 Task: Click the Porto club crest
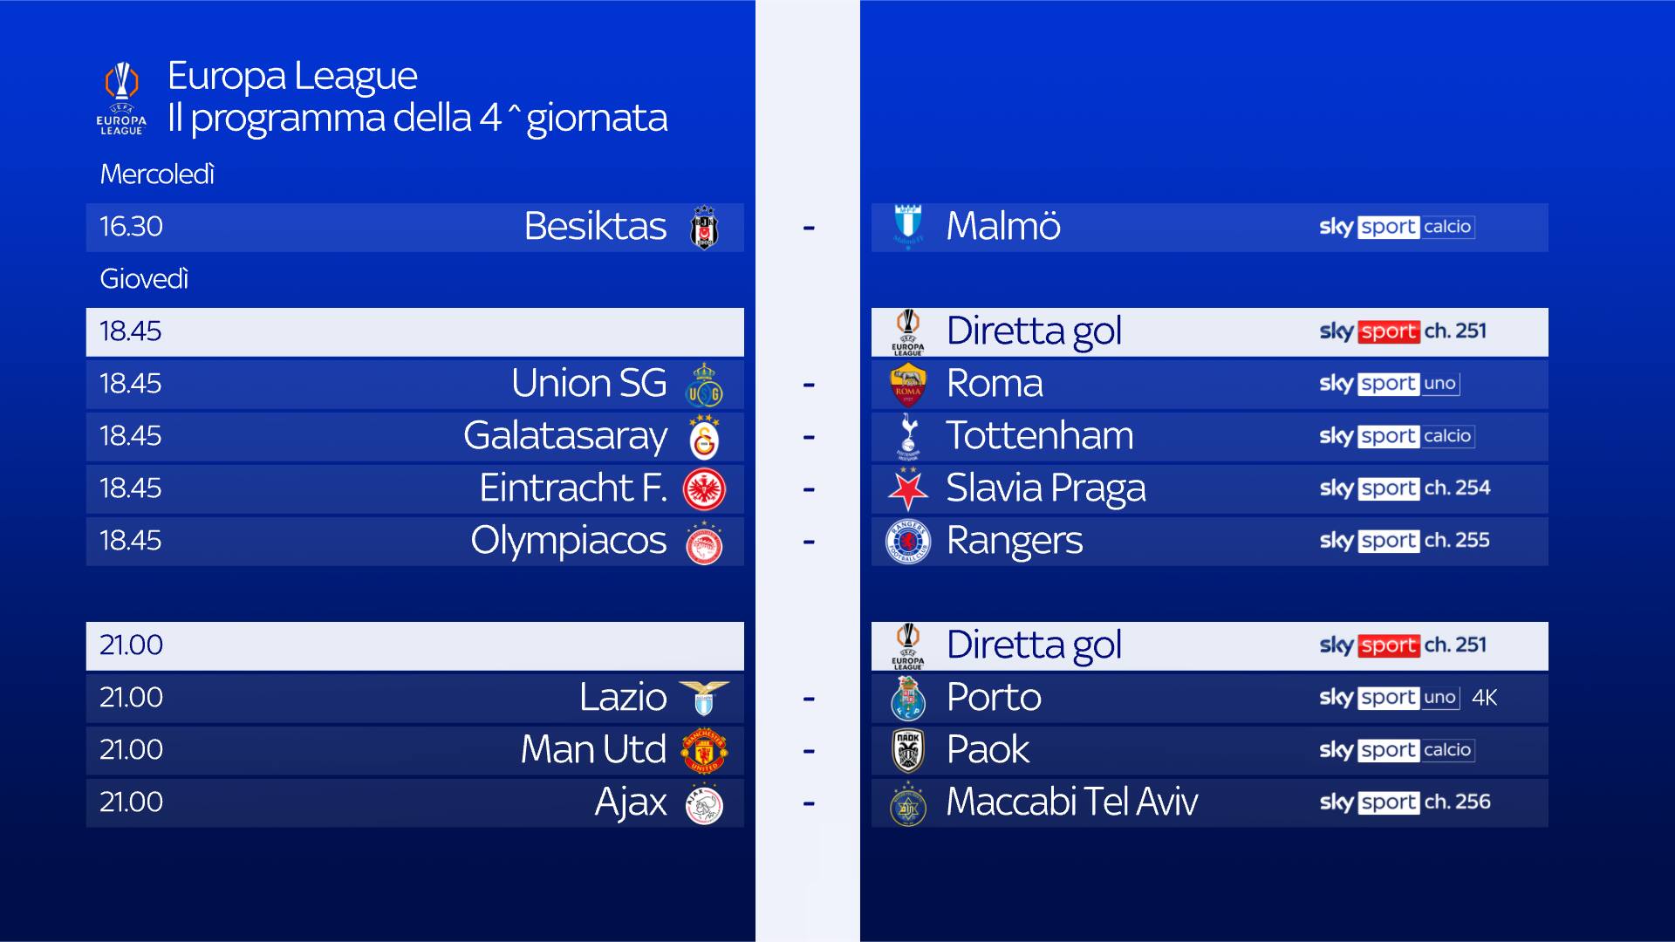(907, 699)
